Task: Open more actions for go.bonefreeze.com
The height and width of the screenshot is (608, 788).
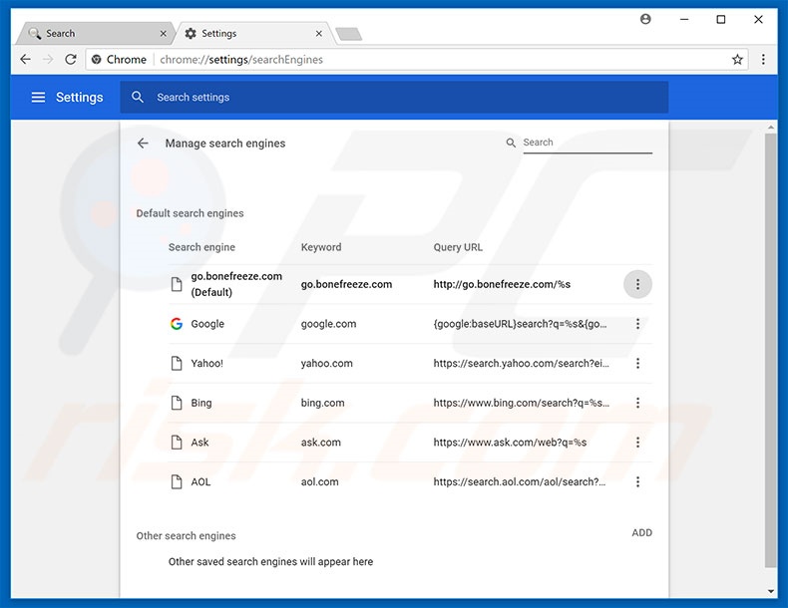Action: pyautogui.click(x=637, y=284)
